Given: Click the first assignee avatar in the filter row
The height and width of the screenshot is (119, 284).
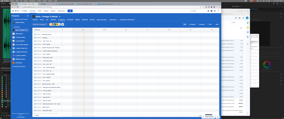Looking at the screenshot, I should pyautogui.click(x=51, y=24).
